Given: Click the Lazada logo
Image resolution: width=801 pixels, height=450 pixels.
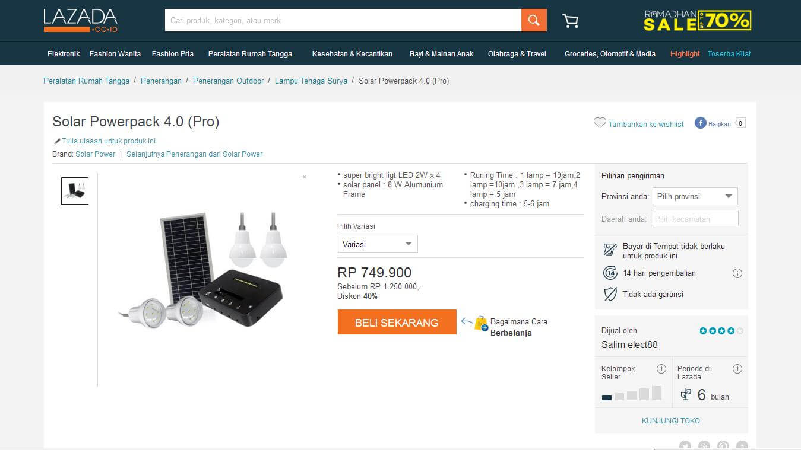Looking at the screenshot, I should (80, 20).
